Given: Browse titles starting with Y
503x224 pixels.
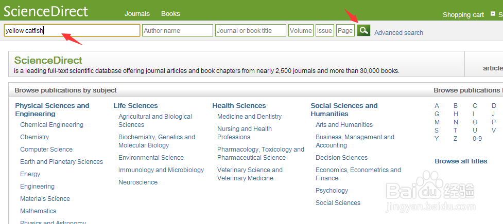Looking at the screenshot, I should click(437, 139).
